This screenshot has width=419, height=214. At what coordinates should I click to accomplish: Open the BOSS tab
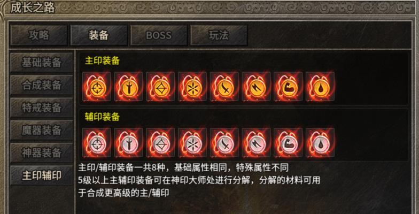tap(159, 35)
